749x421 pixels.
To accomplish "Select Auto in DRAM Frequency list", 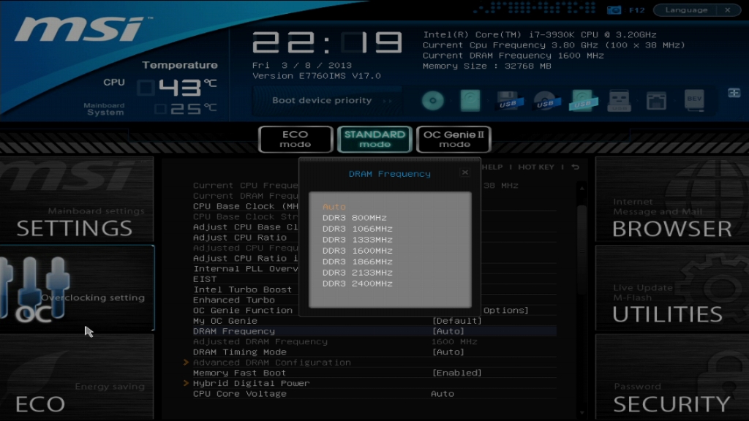I will point(334,207).
